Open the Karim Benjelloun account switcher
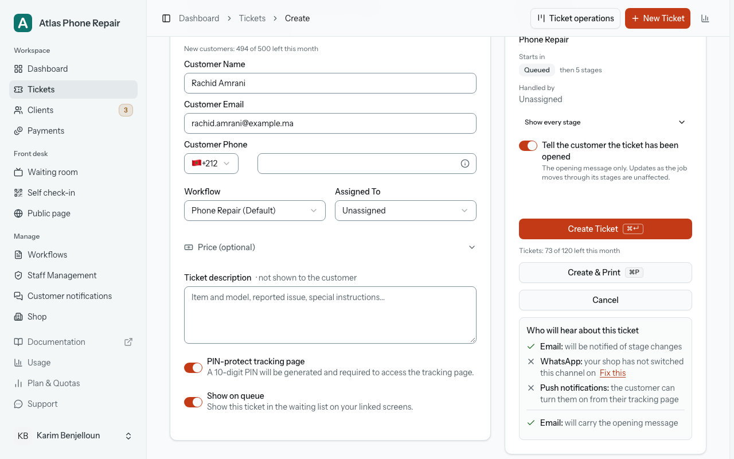This screenshot has width=734, height=459. (73, 436)
